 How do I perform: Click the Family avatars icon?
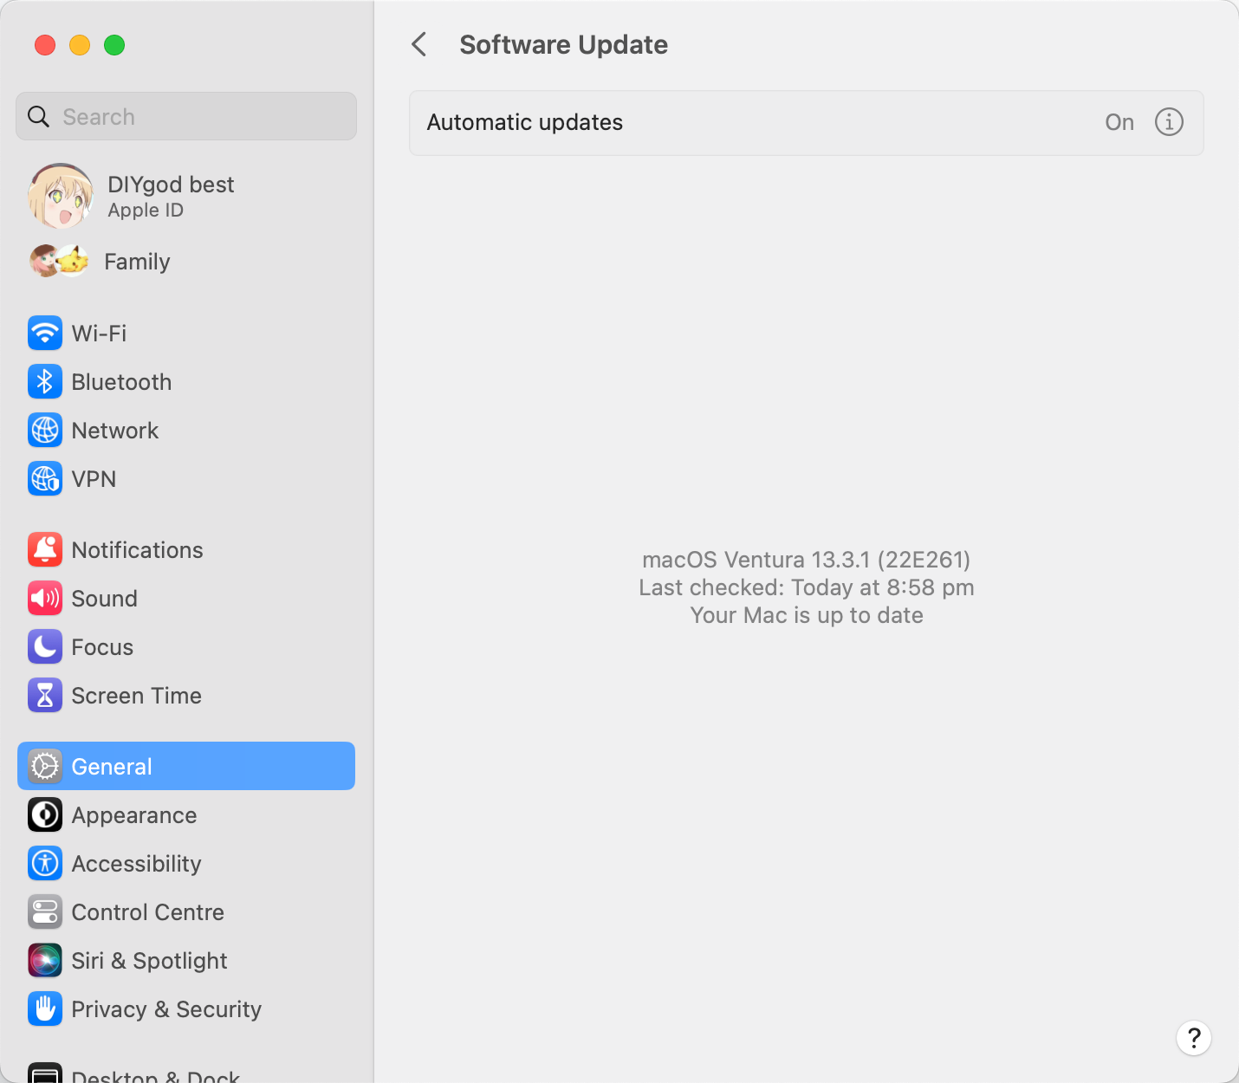coord(59,261)
